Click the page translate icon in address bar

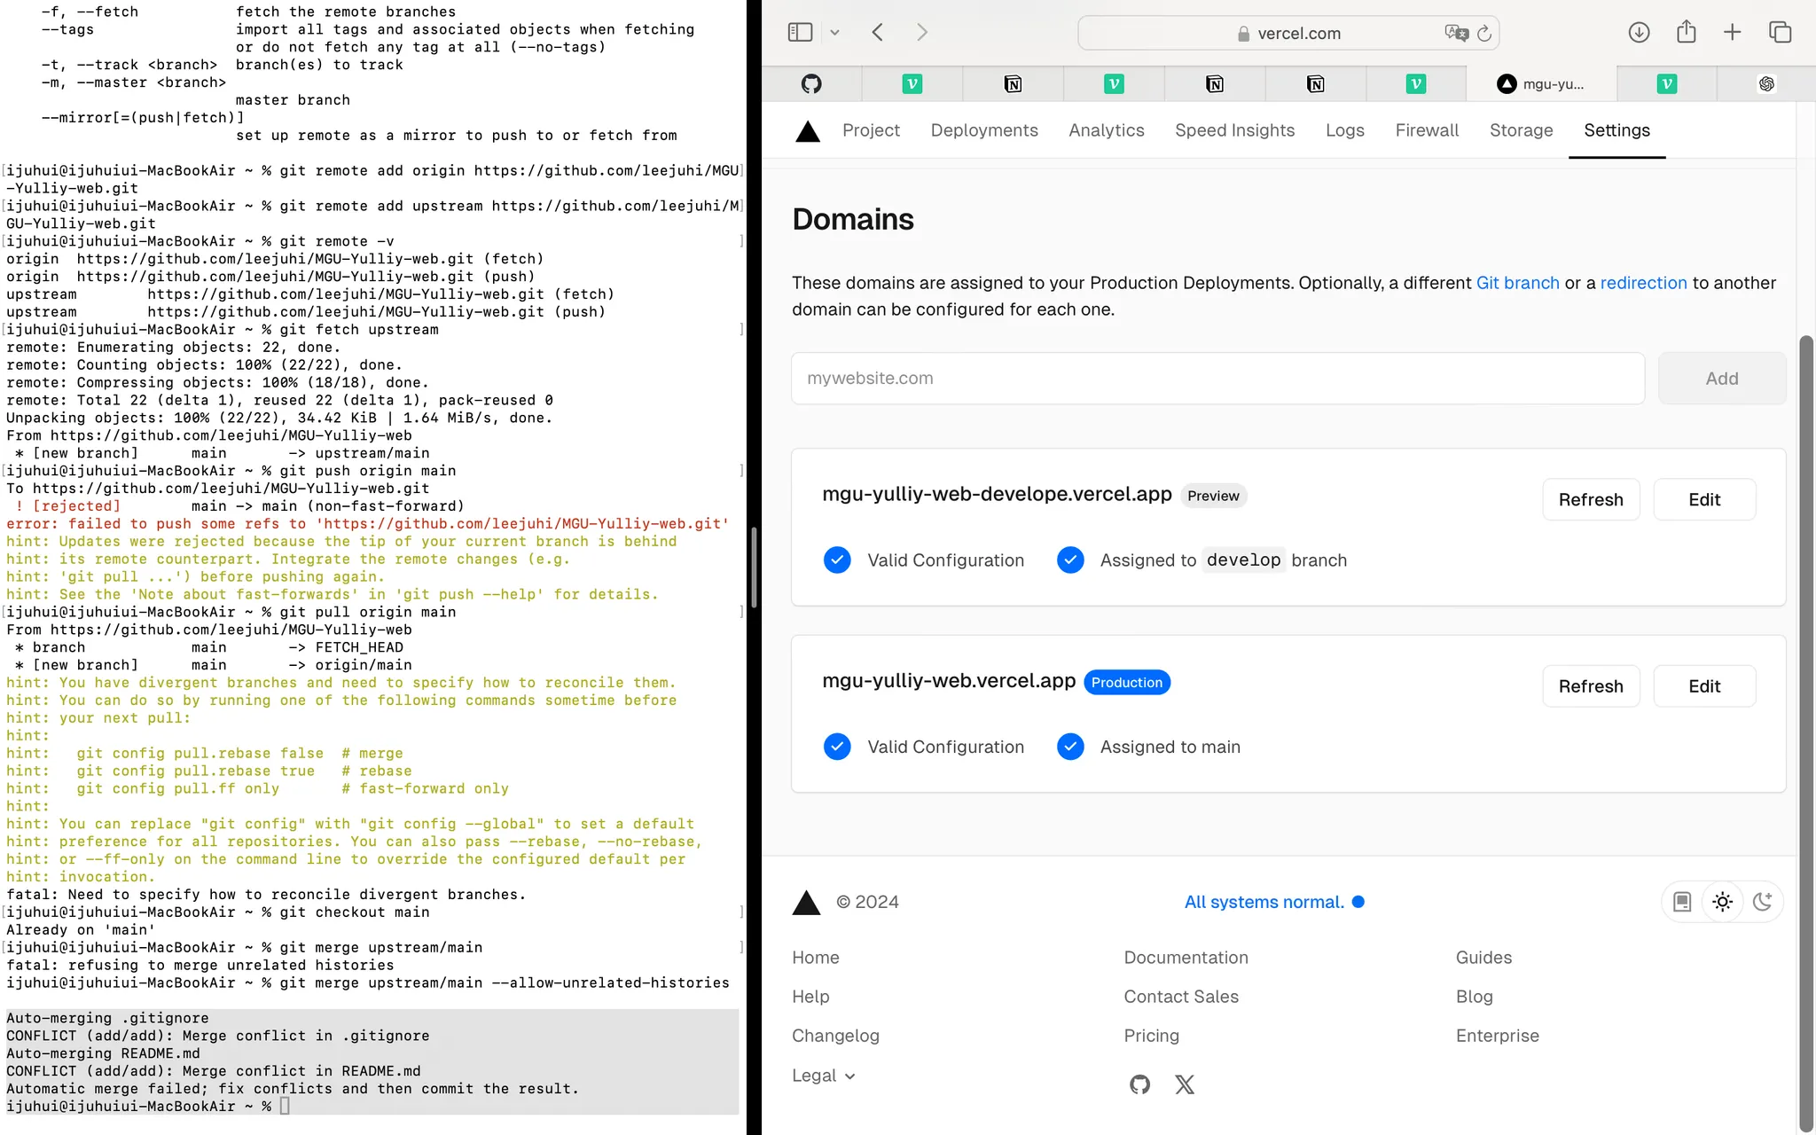[x=1455, y=34]
